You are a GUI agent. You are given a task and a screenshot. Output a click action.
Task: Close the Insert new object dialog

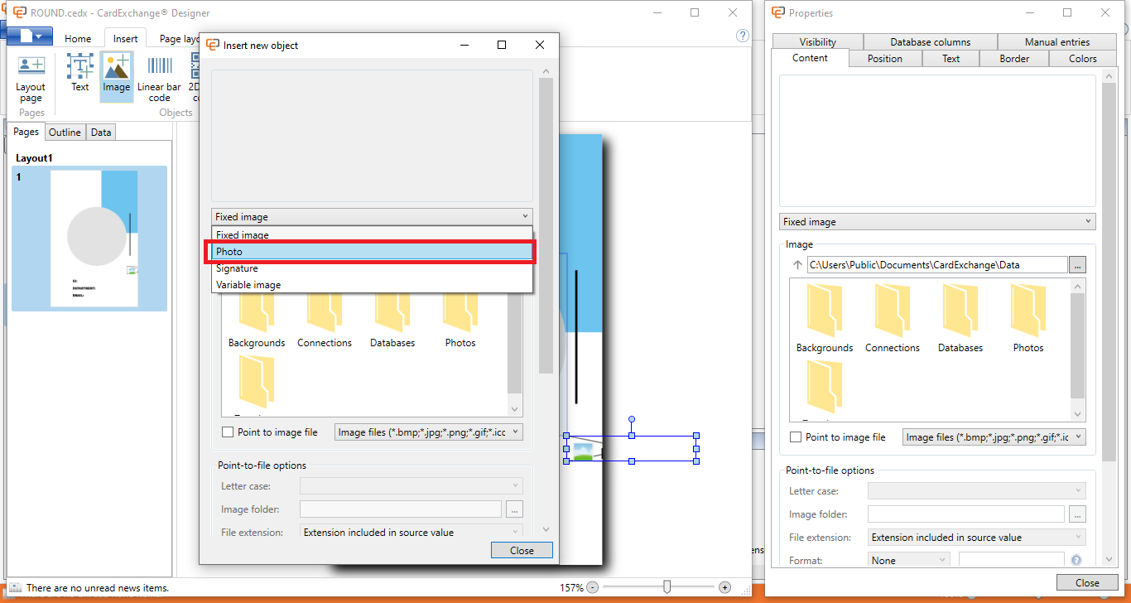pyautogui.click(x=522, y=551)
